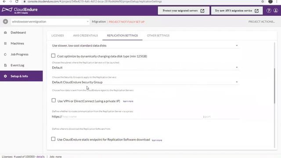Viewport: 281px width, 158px height.
Task: Click the PROJECT NOT FULLY SET UP status
Action: [x=126, y=22]
